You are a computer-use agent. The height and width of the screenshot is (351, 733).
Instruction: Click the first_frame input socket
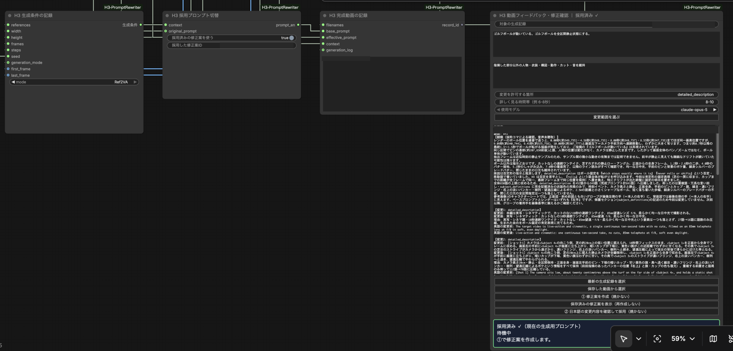8,69
